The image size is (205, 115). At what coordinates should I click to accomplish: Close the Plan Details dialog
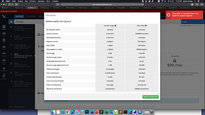[x=158, y=15]
